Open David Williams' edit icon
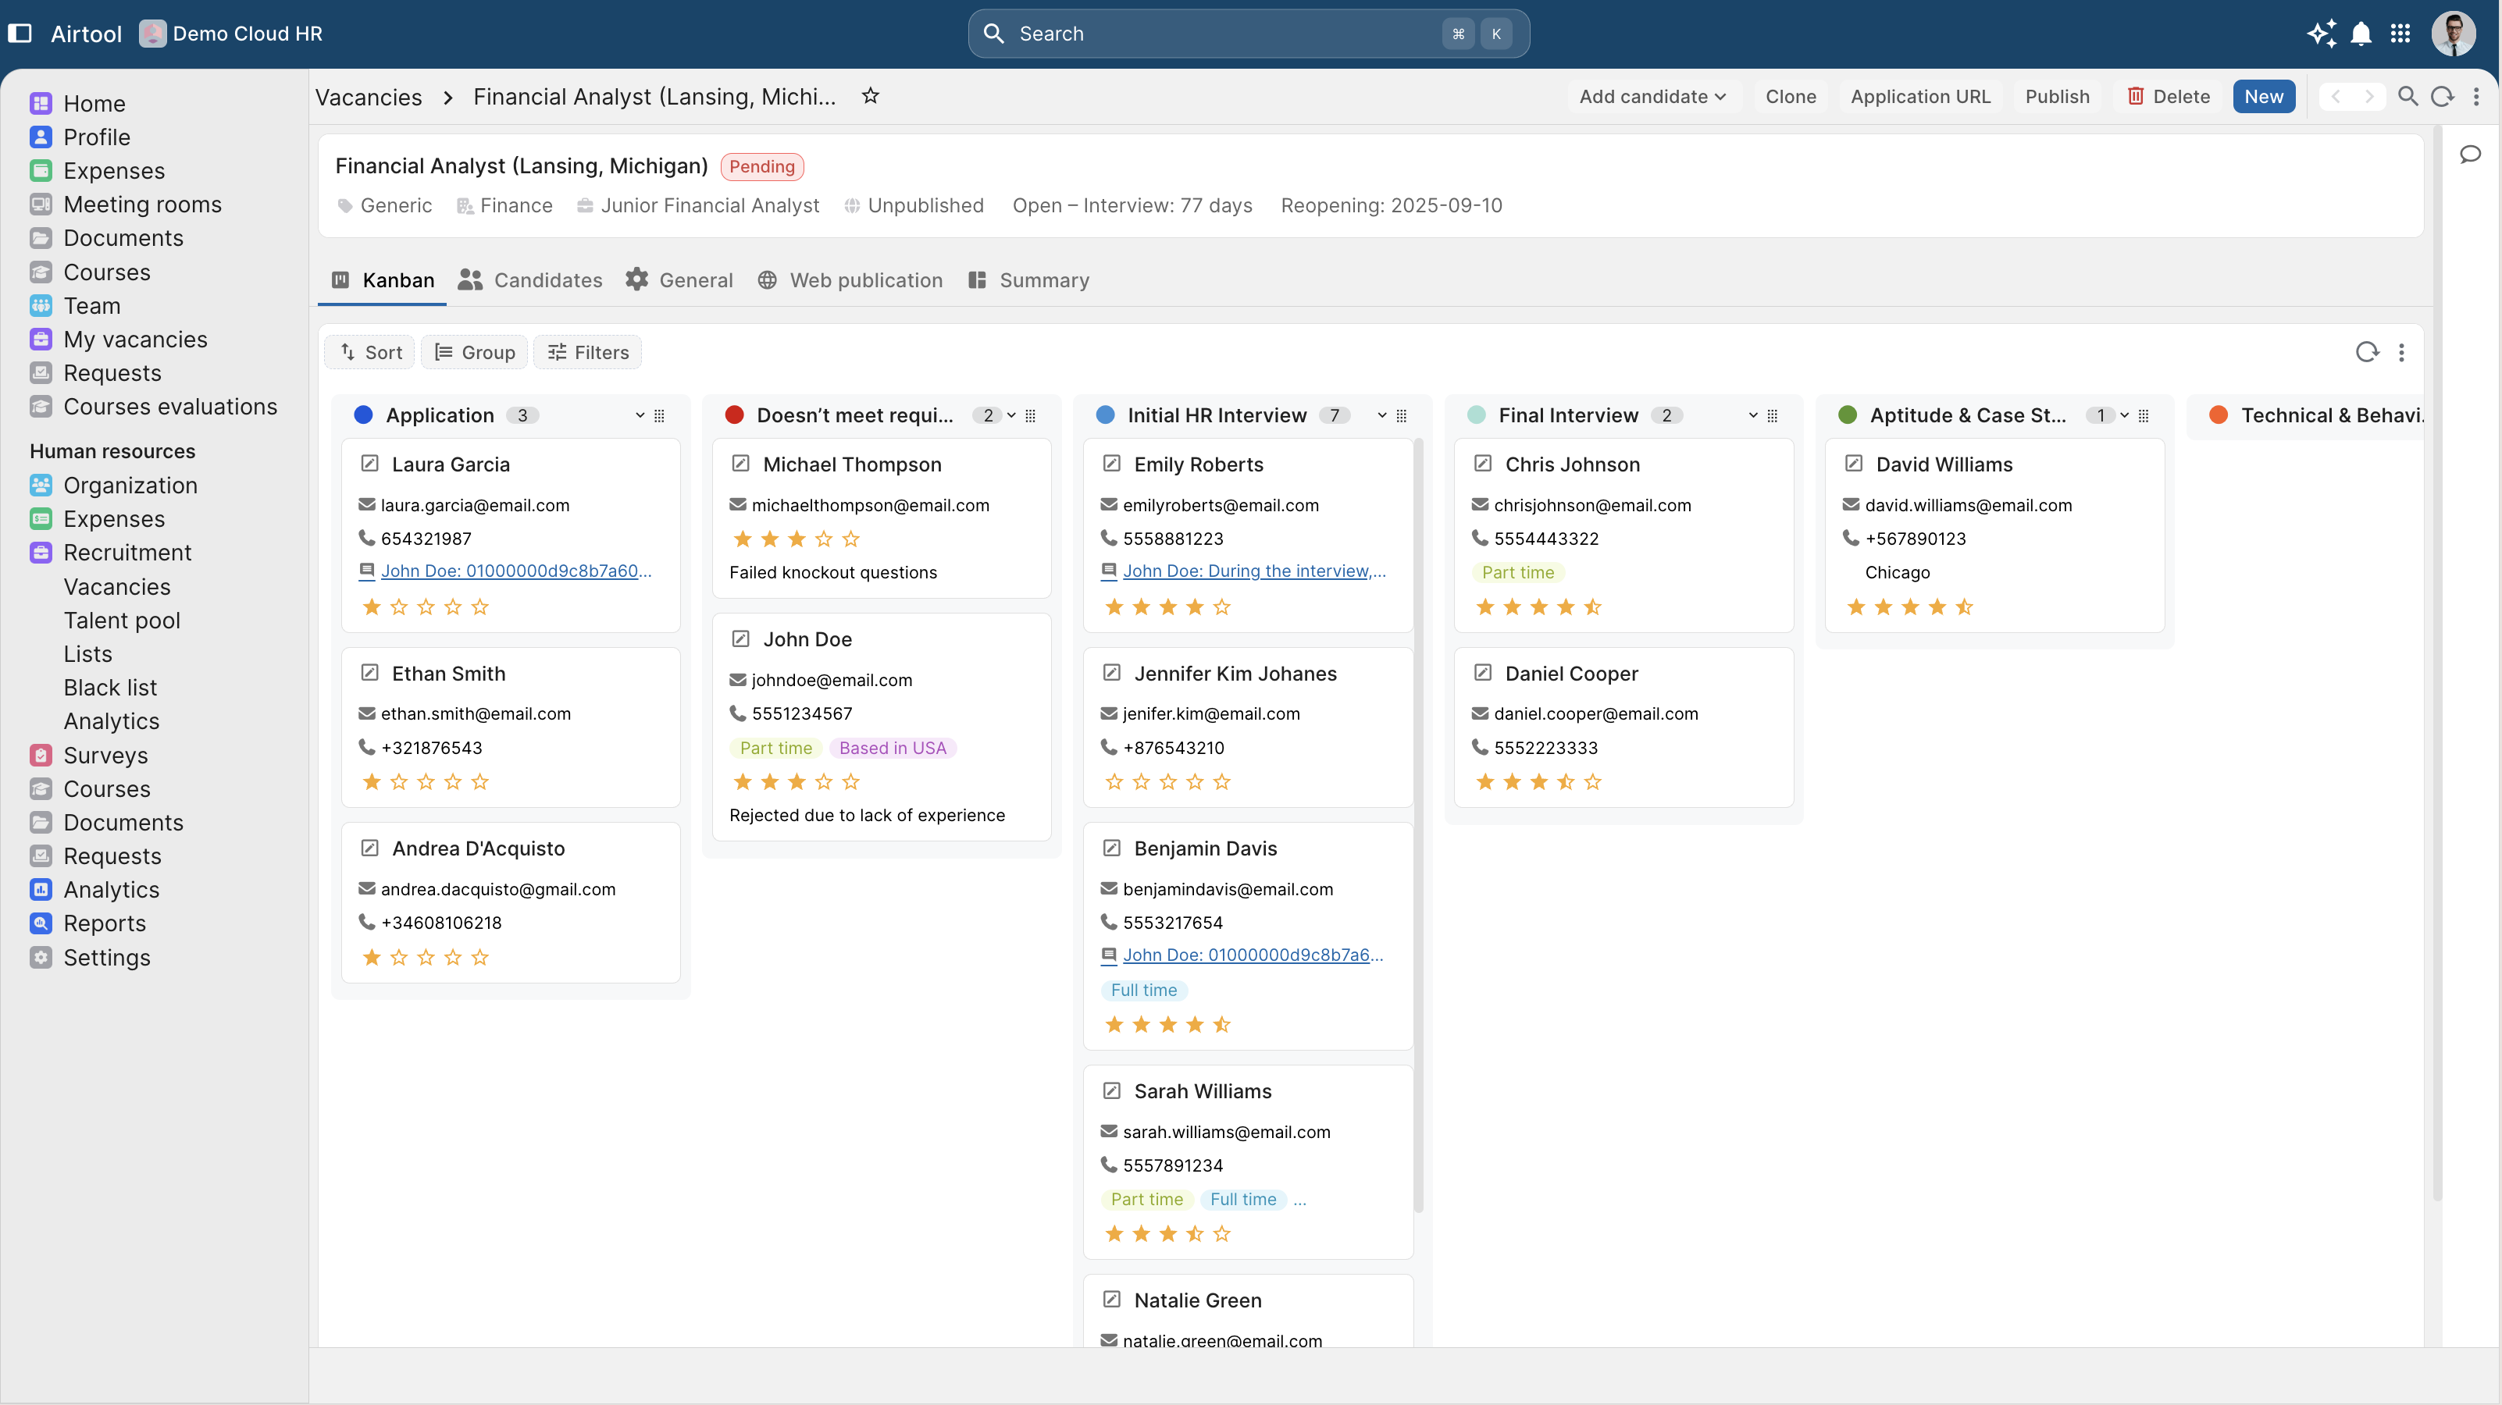This screenshot has height=1405, width=2502. [x=1853, y=463]
